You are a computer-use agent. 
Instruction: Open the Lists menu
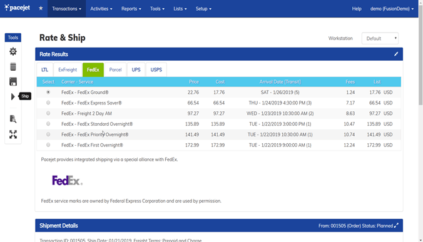coord(180,9)
